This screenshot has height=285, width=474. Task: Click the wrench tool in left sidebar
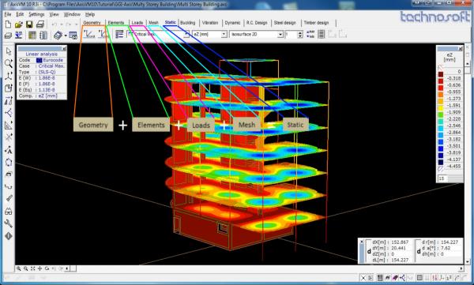tap(9, 223)
